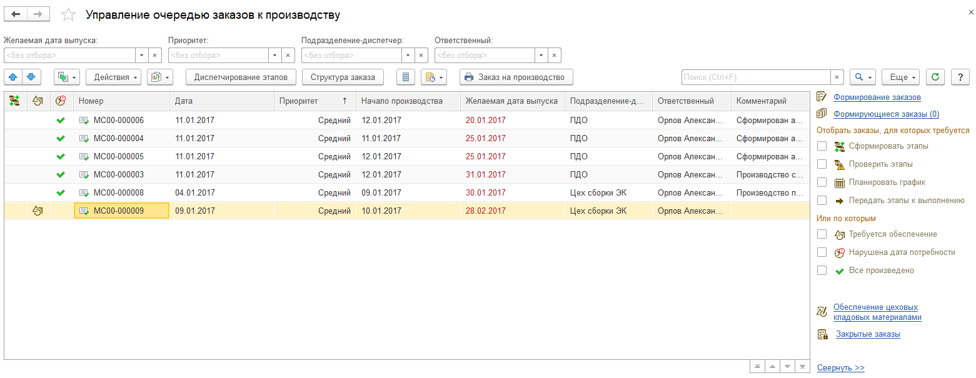Click the Диспетчирование этапов button
Image resolution: width=976 pixels, height=378 pixels.
[241, 77]
